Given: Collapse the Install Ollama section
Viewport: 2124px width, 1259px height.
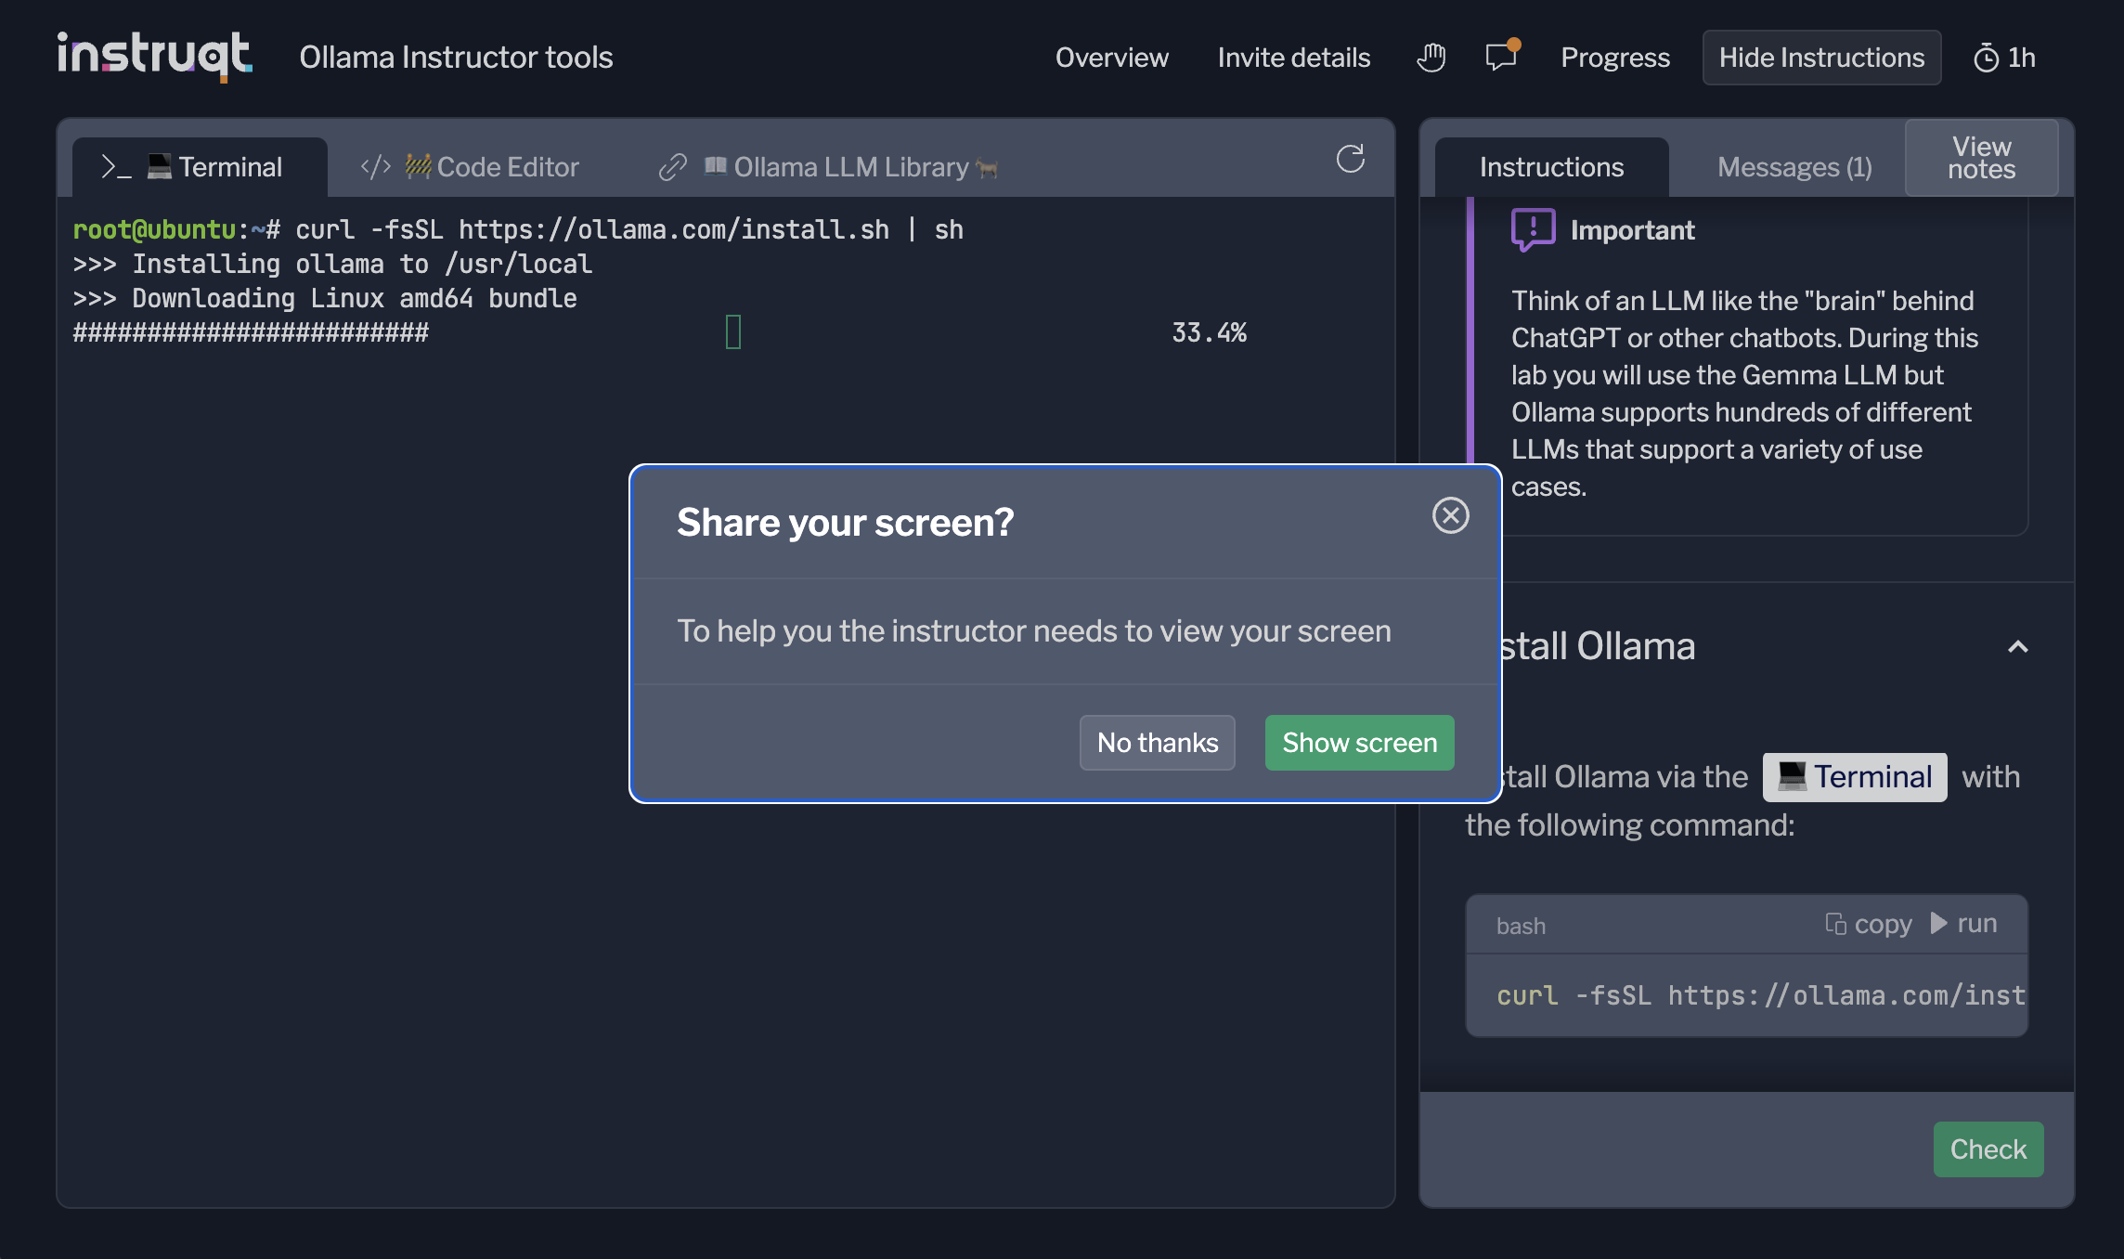Looking at the screenshot, I should point(2017,647).
